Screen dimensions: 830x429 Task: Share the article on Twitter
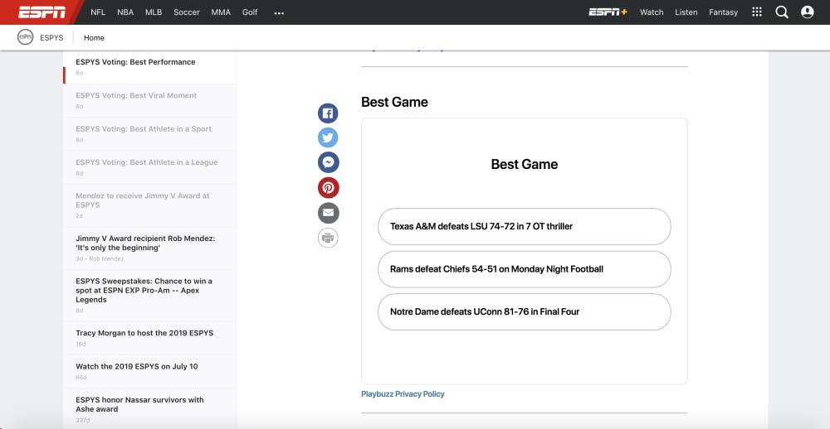click(328, 138)
